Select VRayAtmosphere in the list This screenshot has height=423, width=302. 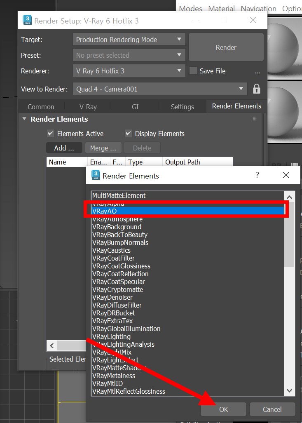point(188,219)
